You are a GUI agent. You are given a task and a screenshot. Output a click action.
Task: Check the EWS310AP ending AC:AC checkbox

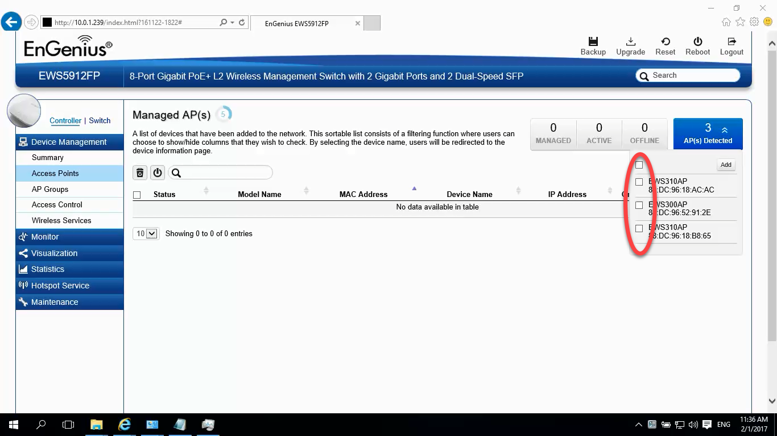point(639,182)
